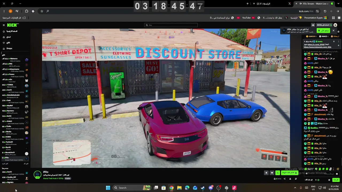The width and height of the screenshot is (342, 192).
Task: Open Chrome's three-dot menu
Action: tap(4, 11)
